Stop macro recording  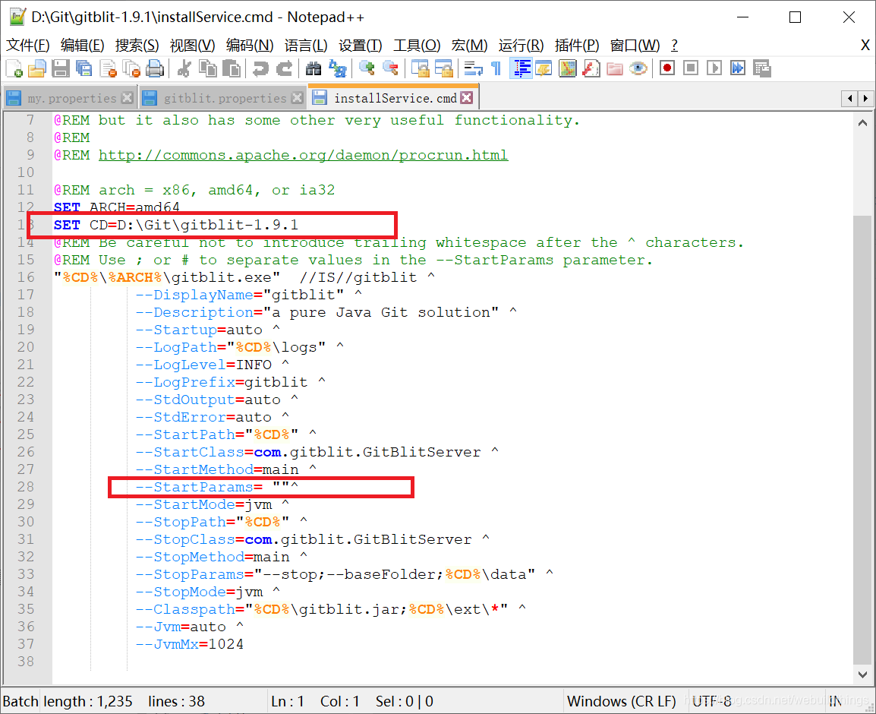coord(691,68)
